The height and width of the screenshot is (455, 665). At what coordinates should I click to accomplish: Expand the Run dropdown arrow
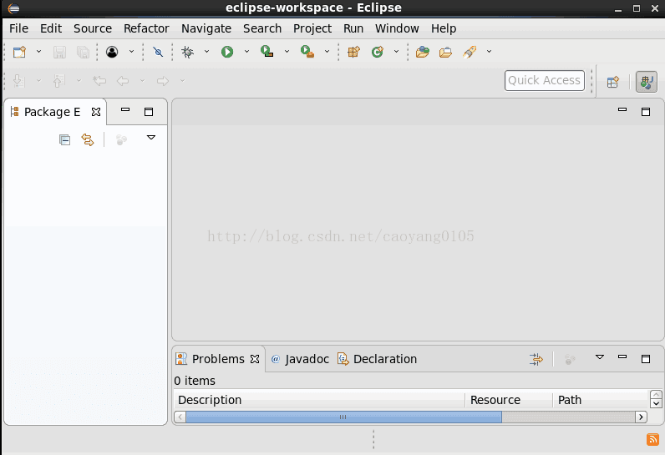point(246,52)
